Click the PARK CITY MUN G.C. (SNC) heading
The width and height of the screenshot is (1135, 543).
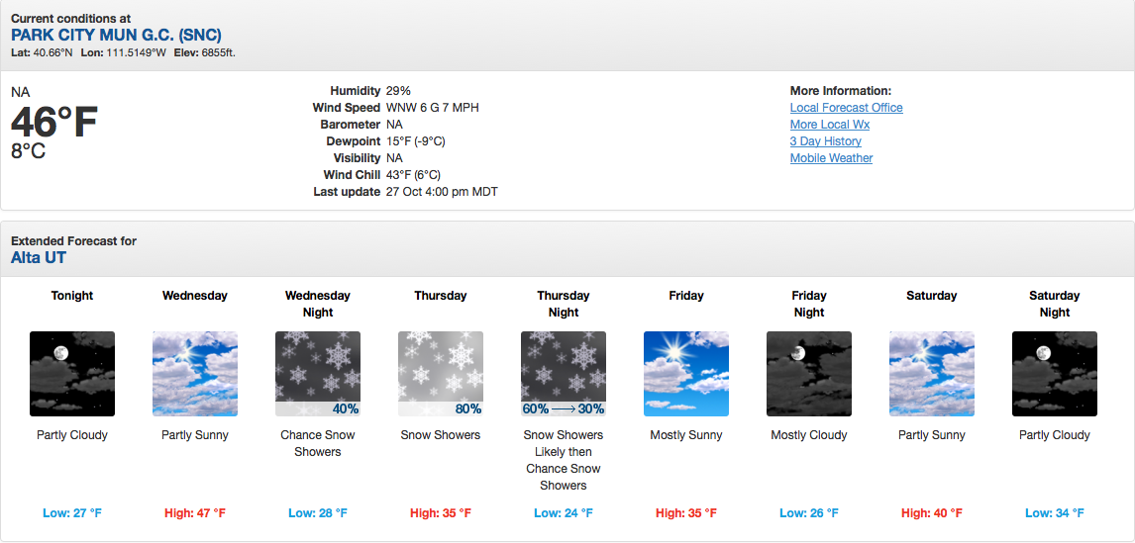(x=117, y=35)
